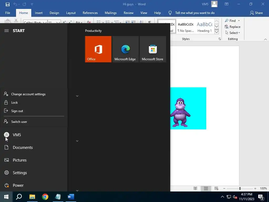
Task: Open the Styles pane launcher
Action: [x=220, y=39]
